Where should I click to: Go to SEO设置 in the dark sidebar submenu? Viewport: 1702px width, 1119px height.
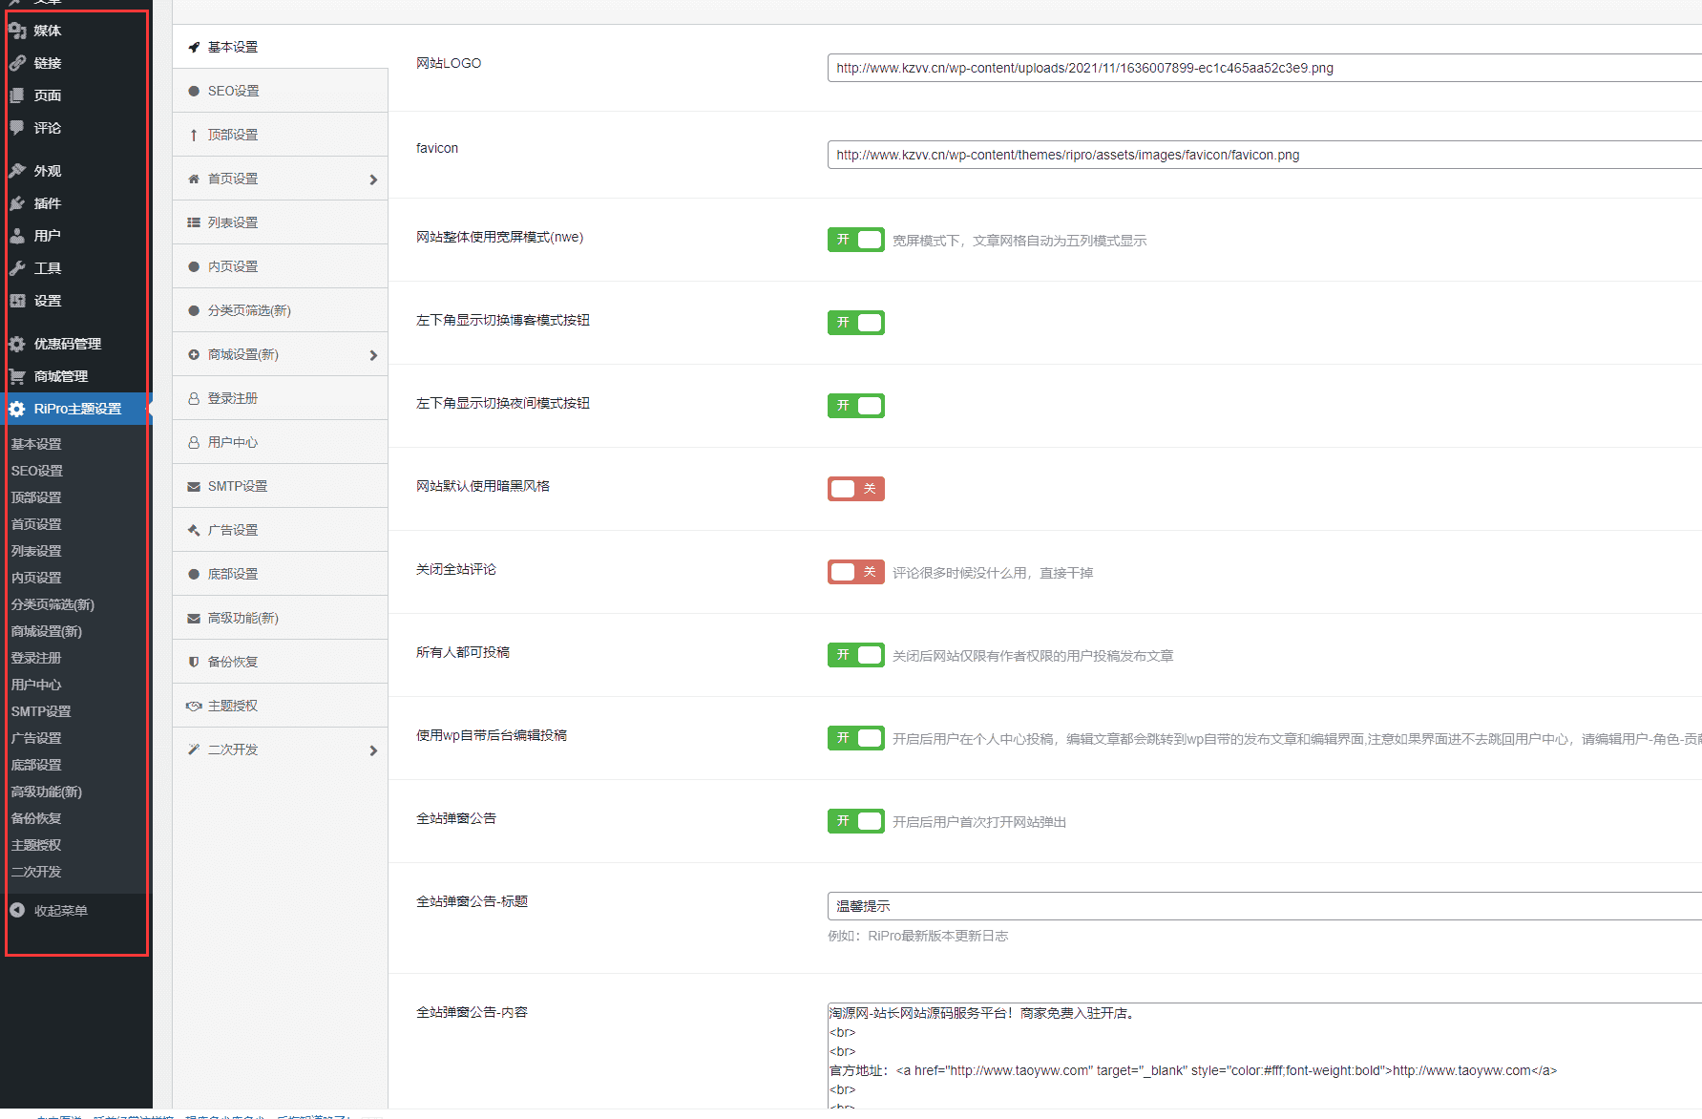[x=37, y=471]
